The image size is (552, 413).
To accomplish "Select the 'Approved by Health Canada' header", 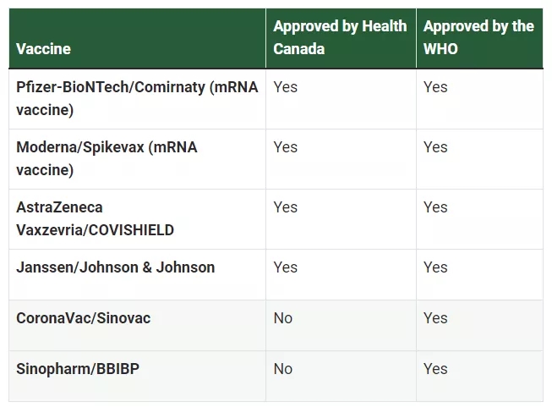I will [340, 37].
